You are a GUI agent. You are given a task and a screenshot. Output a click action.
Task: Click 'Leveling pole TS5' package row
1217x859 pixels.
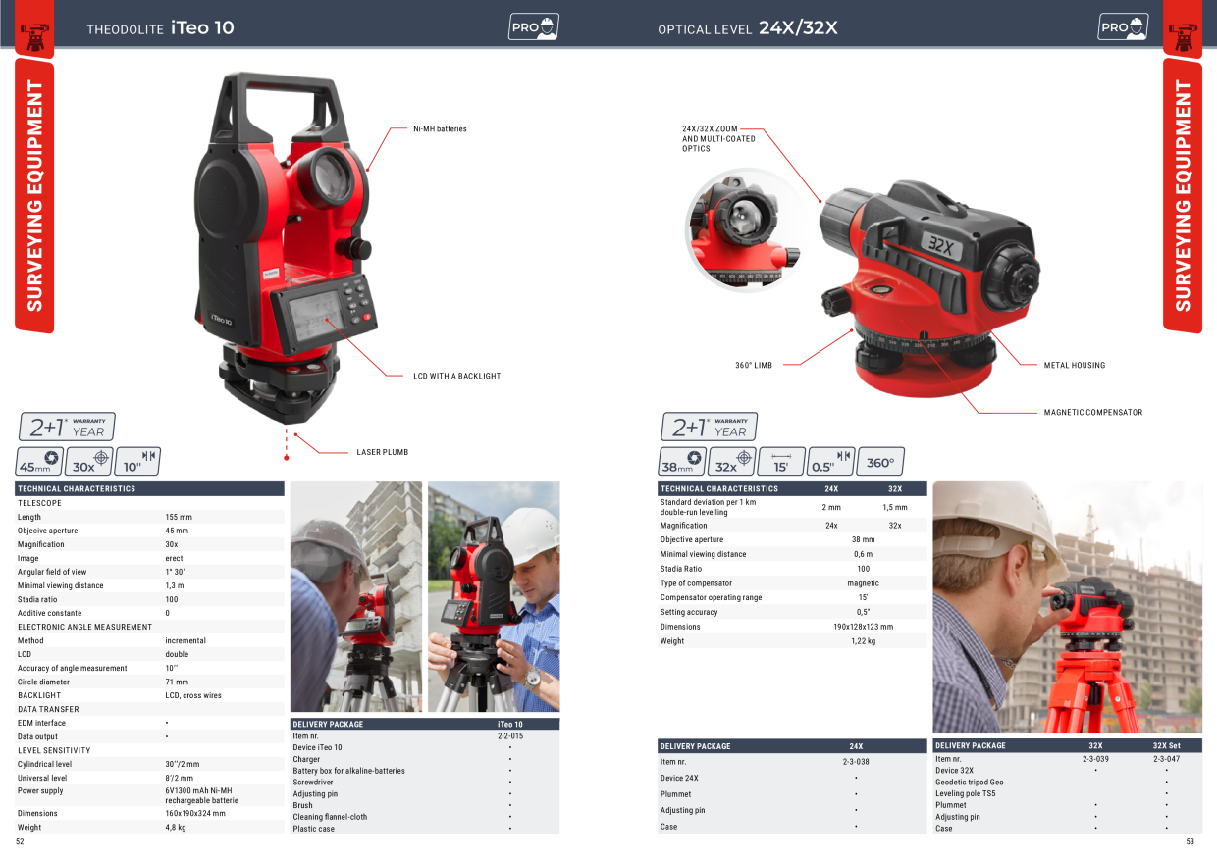point(1068,794)
